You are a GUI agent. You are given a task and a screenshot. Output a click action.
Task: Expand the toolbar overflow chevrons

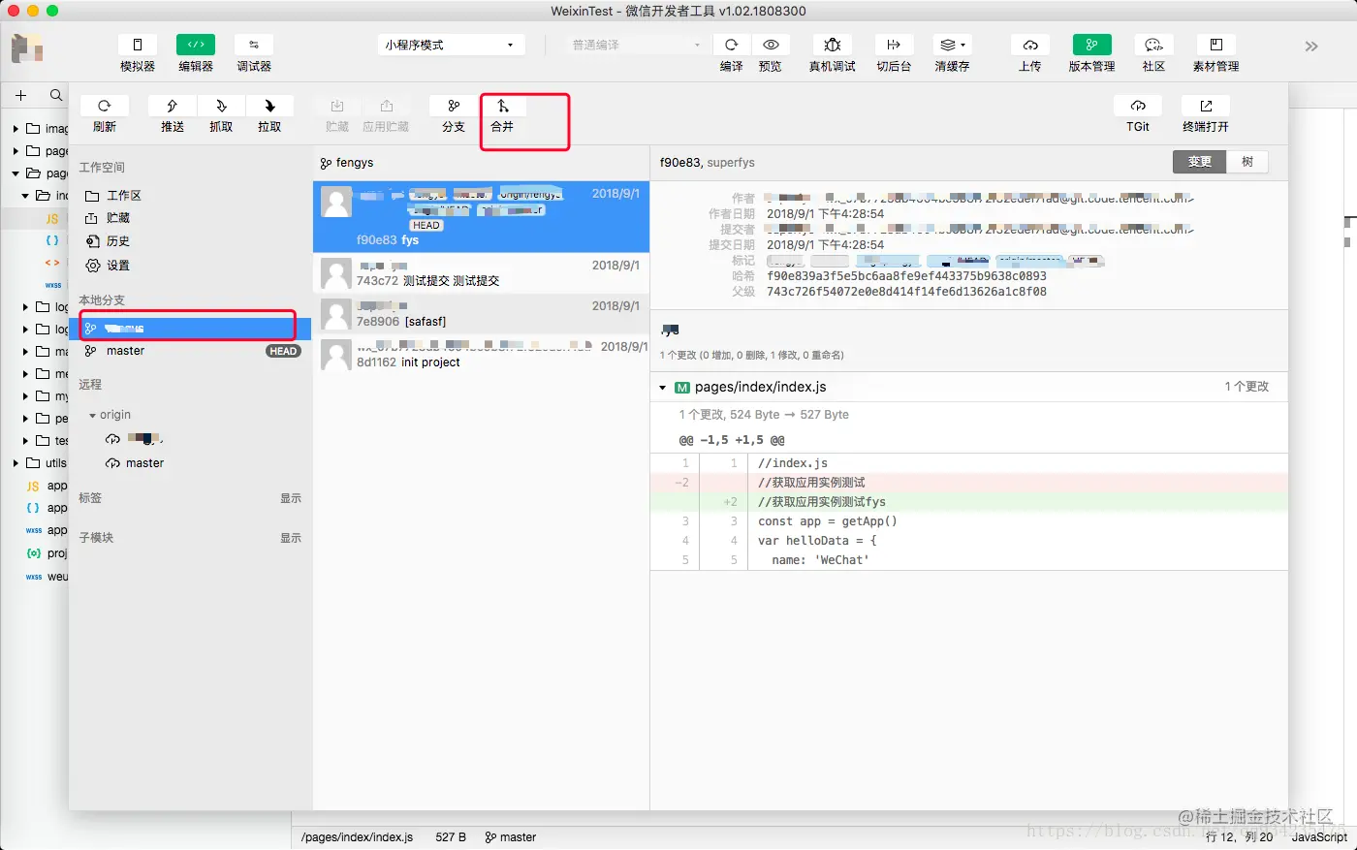pyautogui.click(x=1311, y=47)
